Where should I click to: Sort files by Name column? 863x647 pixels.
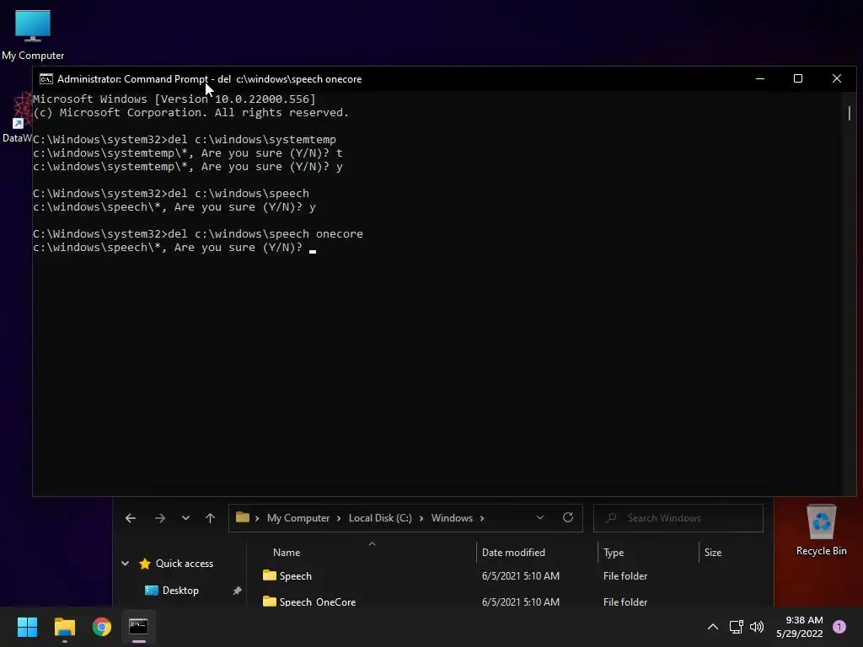click(287, 553)
